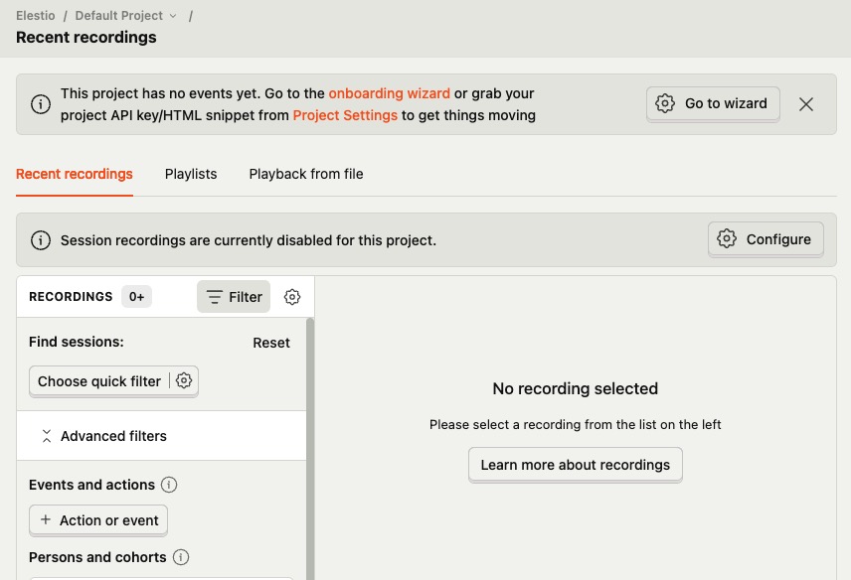Click info icon in no-events banner

pyautogui.click(x=41, y=104)
